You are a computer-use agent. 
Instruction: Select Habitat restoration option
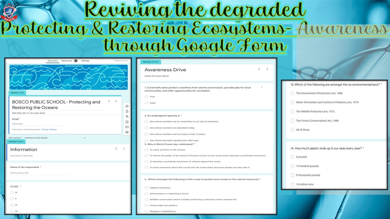point(146,188)
